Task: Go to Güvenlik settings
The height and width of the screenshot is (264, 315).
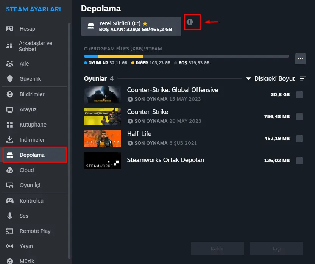Action: click(x=34, y=79)
